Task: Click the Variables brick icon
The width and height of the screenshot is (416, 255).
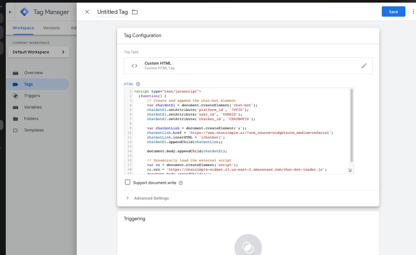Action: click(16, 107)
